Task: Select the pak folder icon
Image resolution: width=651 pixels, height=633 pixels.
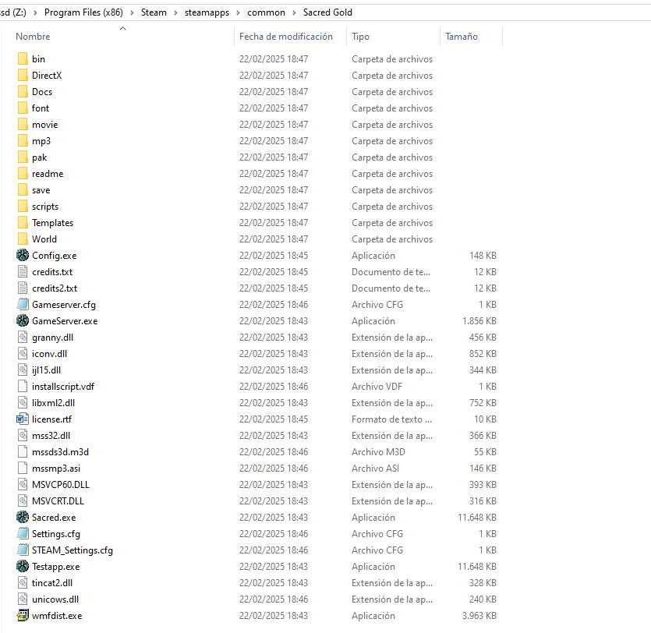Action: pos(23,157)
